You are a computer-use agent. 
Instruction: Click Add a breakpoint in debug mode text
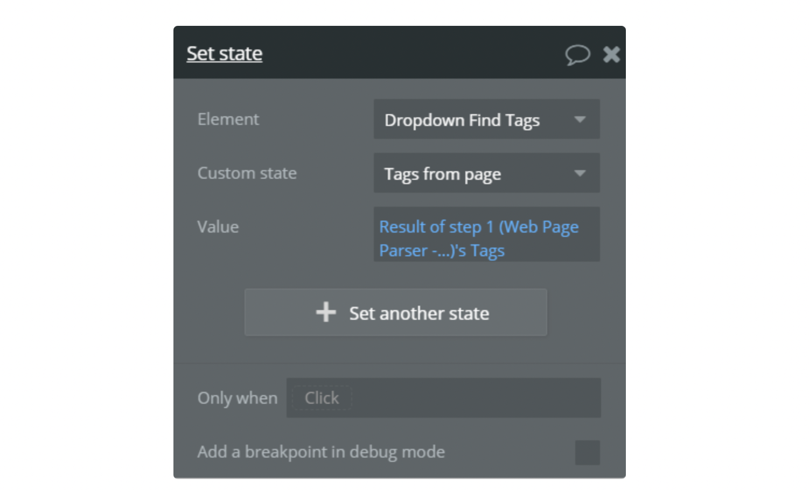point(321,452)
